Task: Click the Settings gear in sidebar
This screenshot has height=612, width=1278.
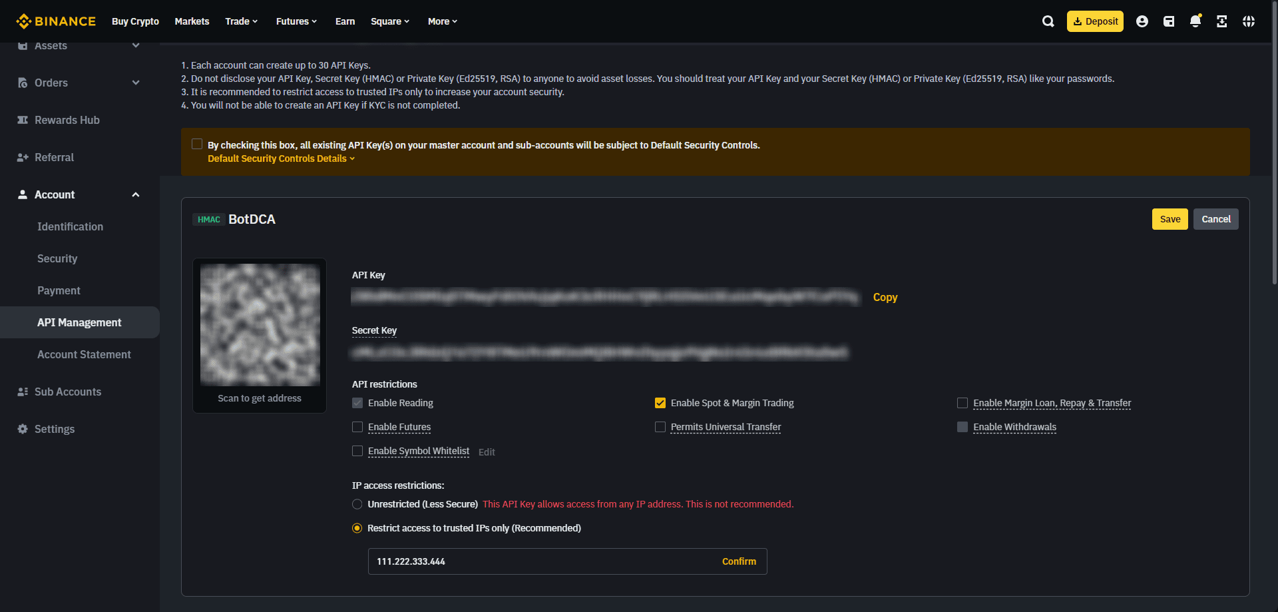Action: (x=23, y=429)
